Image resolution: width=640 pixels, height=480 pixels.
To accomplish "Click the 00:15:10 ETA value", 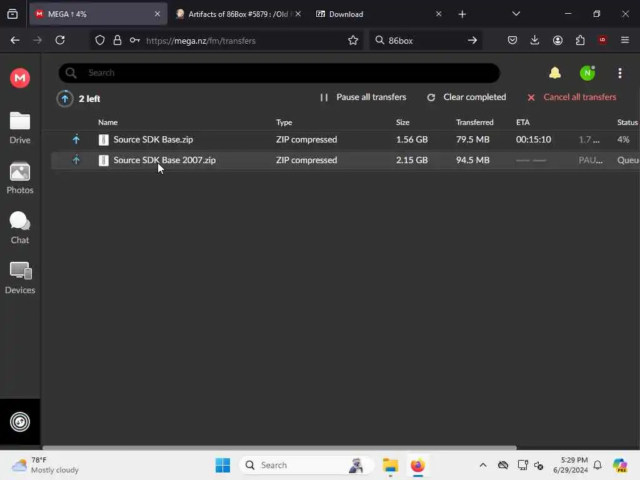I will (x=534, y=139).
